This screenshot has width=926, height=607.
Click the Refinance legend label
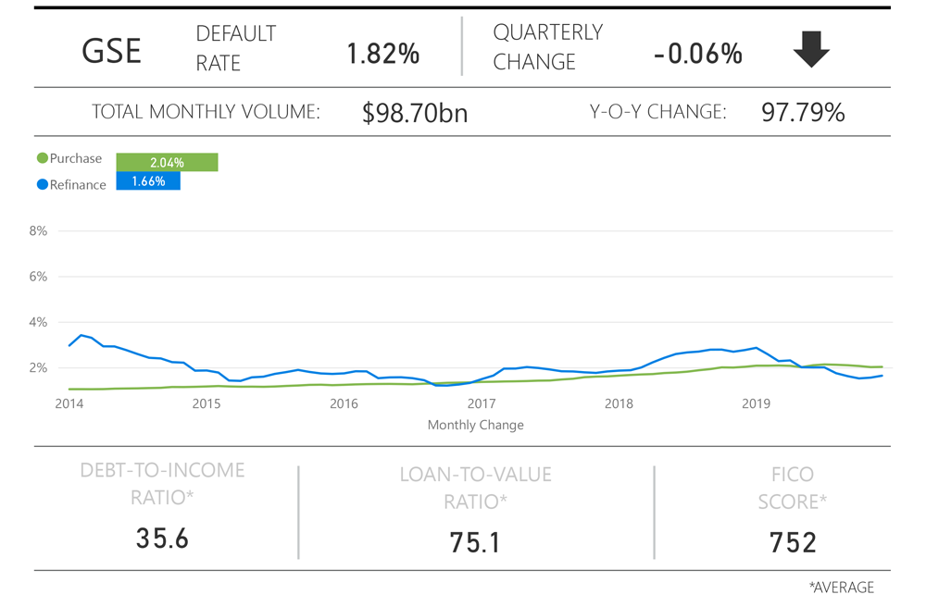pyautogui.click(x=78, y=184)
